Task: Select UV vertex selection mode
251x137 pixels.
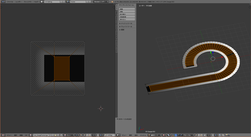Action: 85,135
